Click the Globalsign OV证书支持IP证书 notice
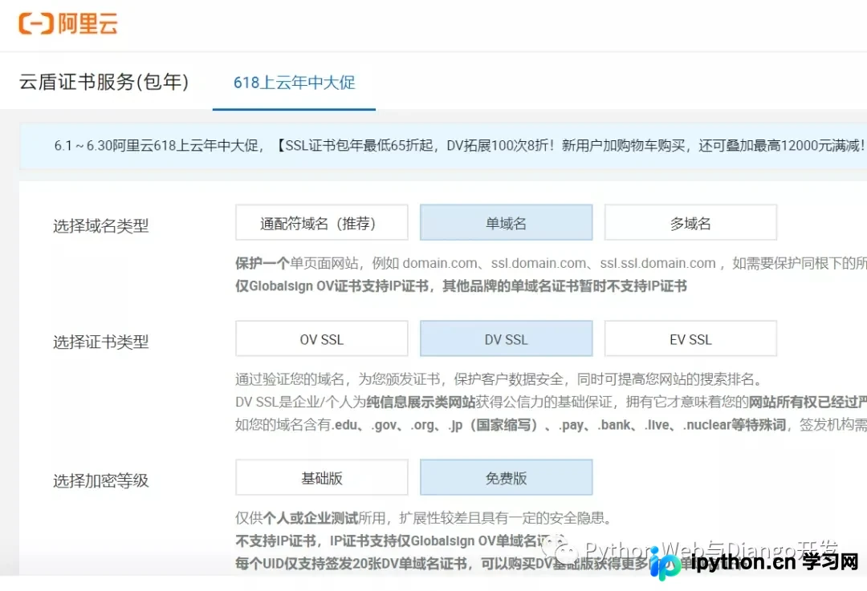This screenshot has width=867, height=591. (x=461, y=286)
